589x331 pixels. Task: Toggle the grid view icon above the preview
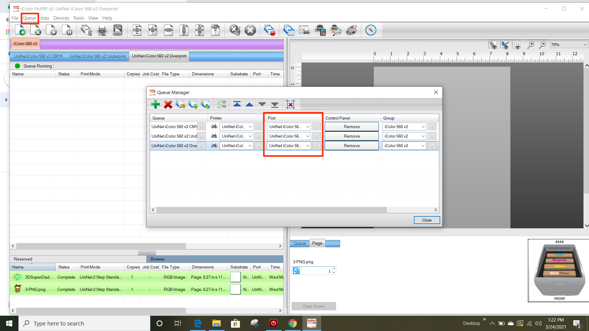coord(517,45)
